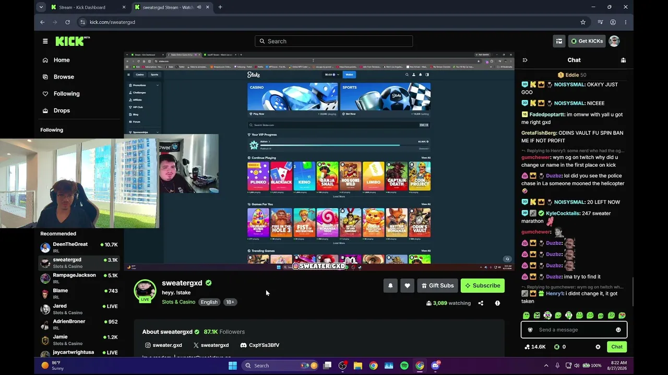Open a new browser tab
This screenshot has width=668, height=375.
[220, 7]
